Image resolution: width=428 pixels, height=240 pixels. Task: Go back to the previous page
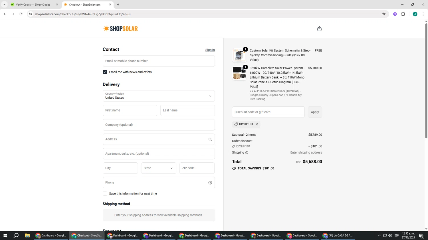5,14
